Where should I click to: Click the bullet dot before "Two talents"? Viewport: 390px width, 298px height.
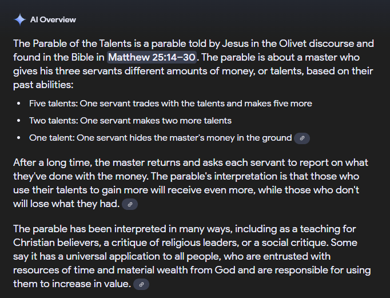(x=19, y=121)
